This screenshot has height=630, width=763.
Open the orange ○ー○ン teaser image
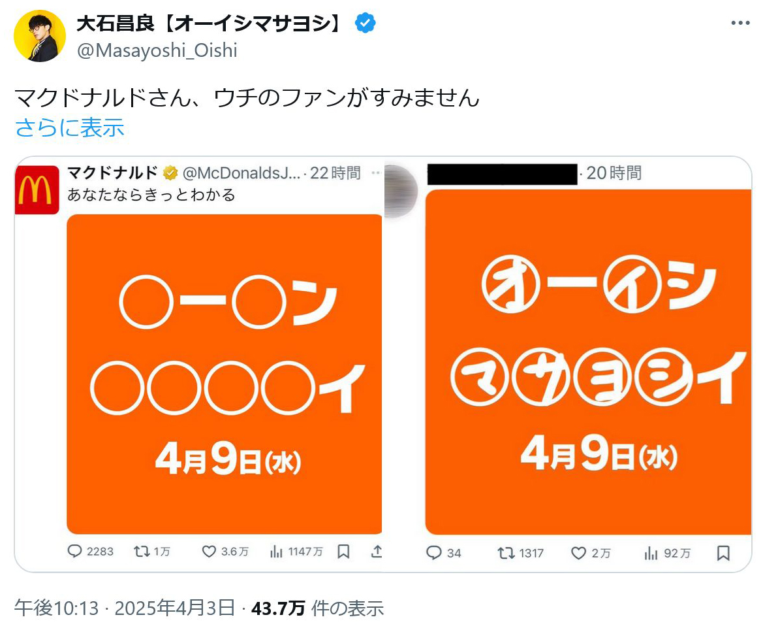(x=225, y=374)
